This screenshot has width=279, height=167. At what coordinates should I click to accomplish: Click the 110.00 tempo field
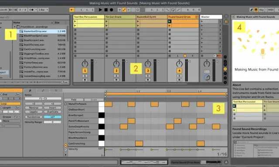[x=3, y=10]
